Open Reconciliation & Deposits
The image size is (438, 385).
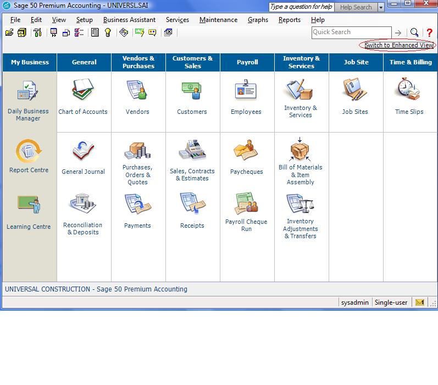coord(82,214)
